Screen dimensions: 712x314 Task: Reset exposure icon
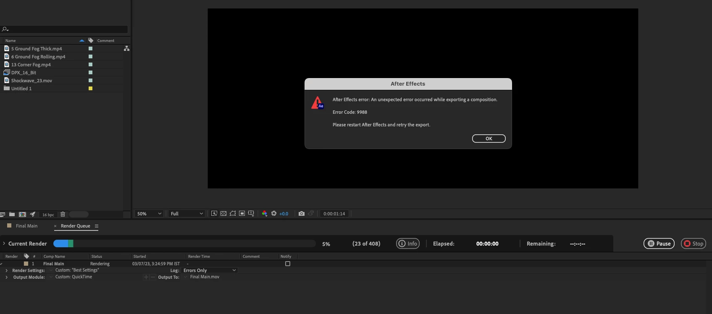[x=273, y=213]
